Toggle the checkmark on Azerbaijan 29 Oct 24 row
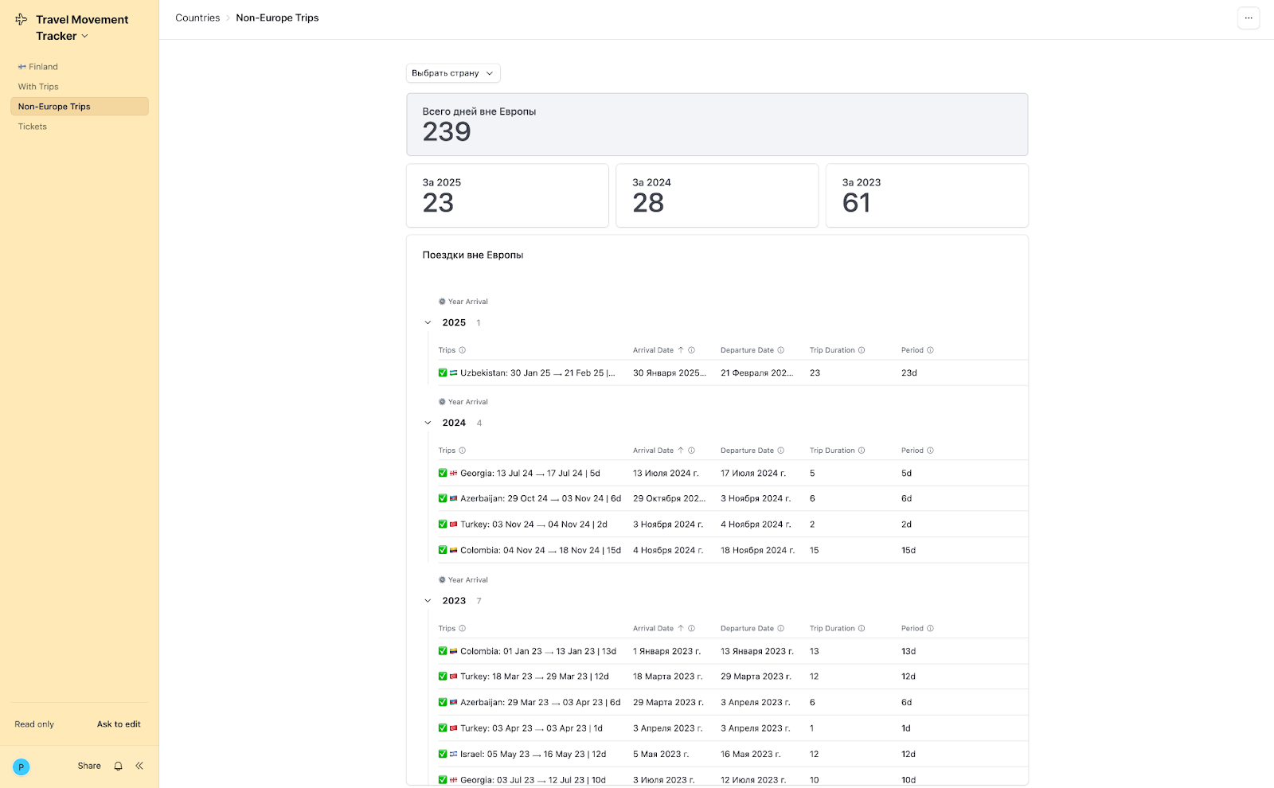Image resolution: width=1274 pixels, height=788 pixels. (443, 498)
